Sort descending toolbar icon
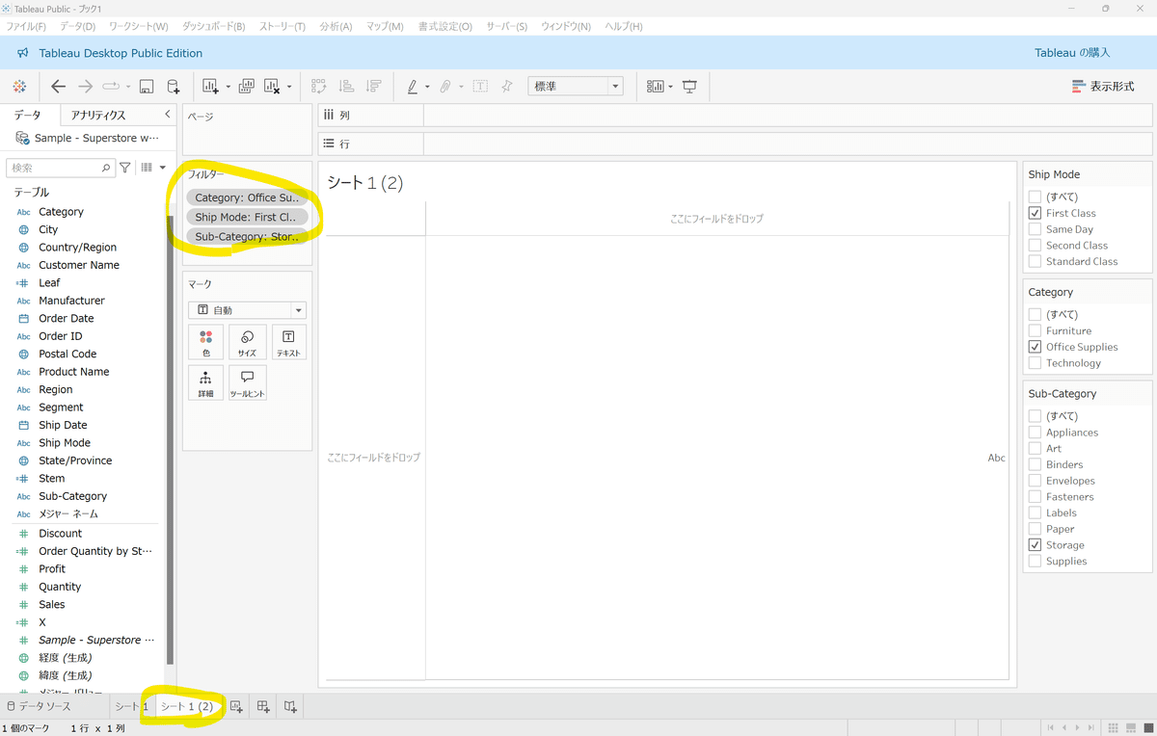 [x=373, y=87]
